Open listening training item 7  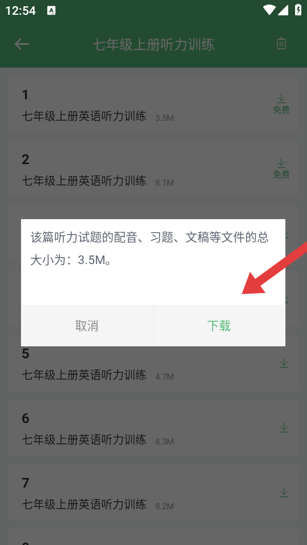(x=153, y=492)
